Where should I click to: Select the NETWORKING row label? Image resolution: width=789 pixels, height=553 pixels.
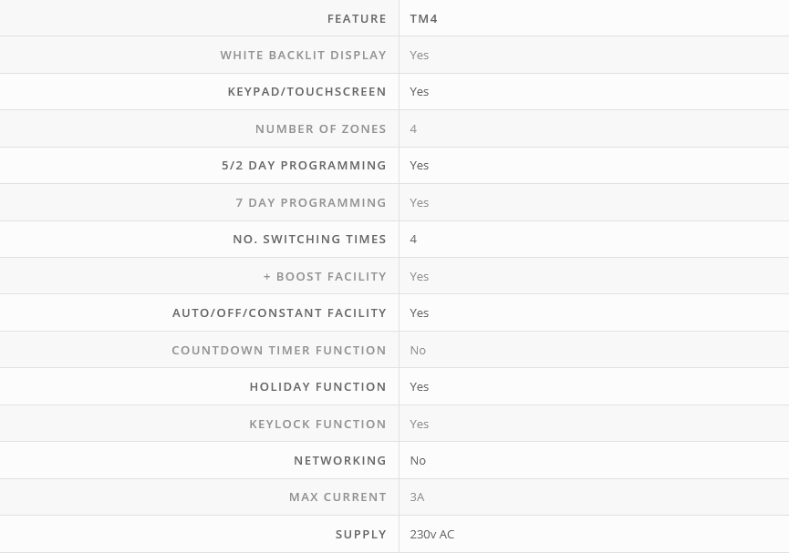(339, 460)
